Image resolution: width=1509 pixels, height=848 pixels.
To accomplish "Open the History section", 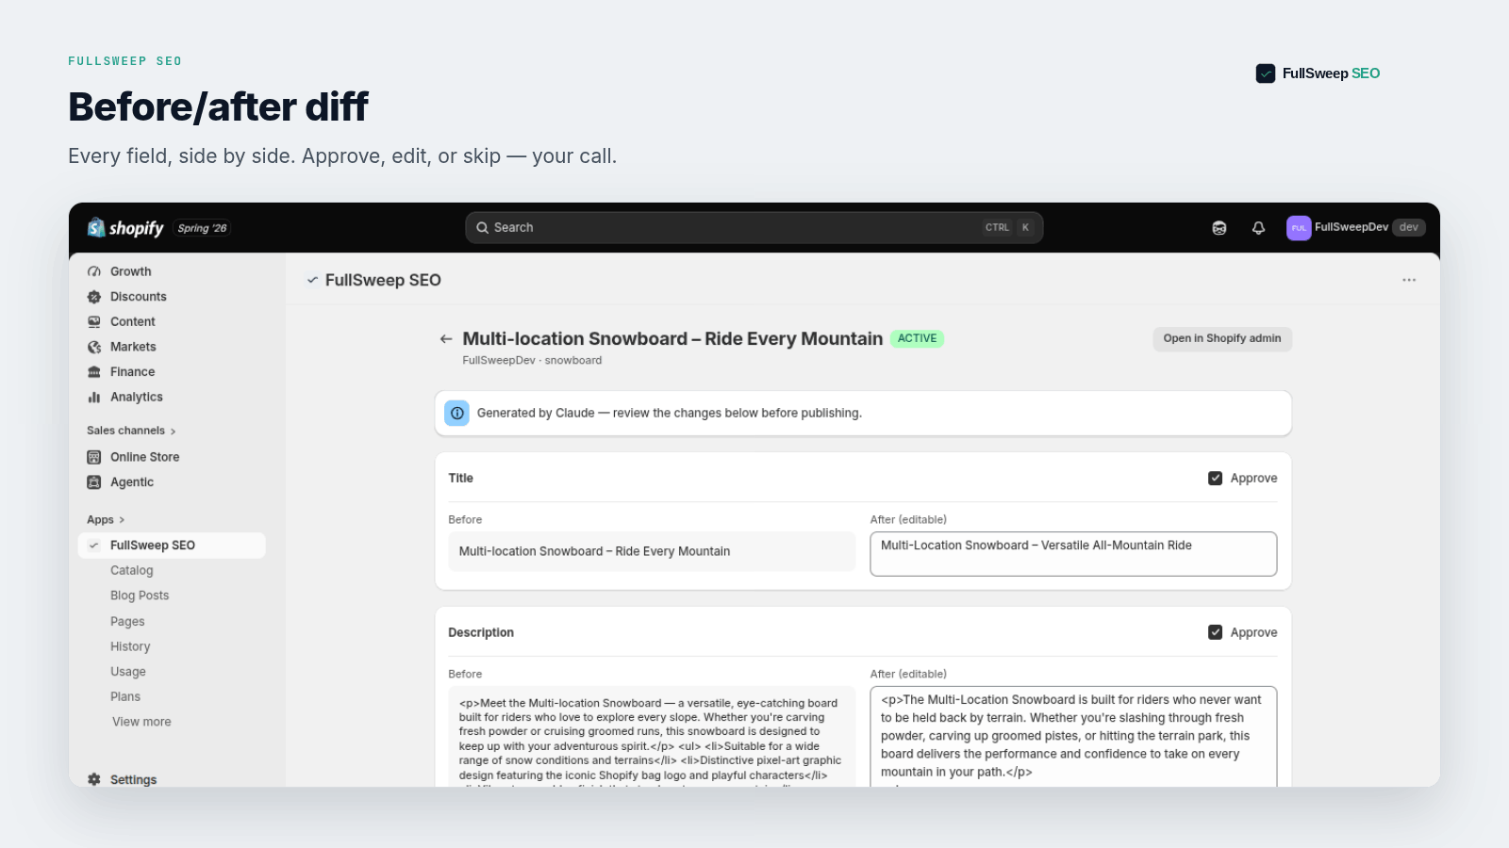I will pos(130,646).
